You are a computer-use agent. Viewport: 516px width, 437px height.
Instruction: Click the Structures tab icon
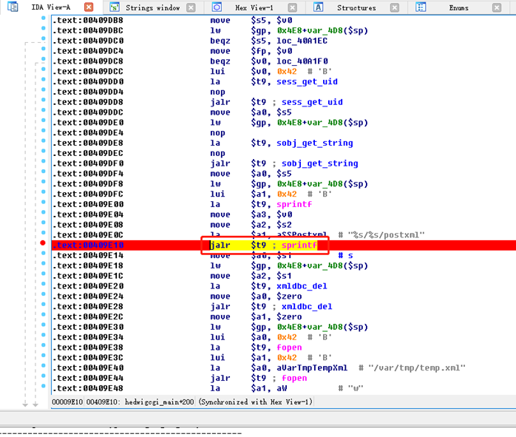click(x=318, y=7)
